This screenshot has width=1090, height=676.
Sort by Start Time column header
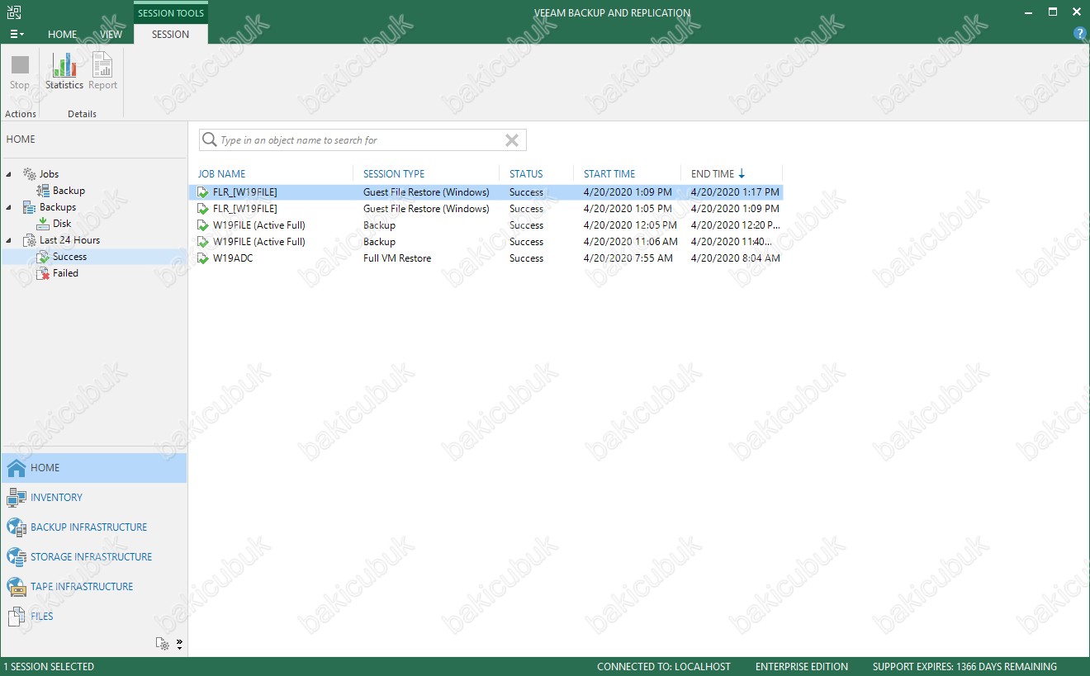609,174
